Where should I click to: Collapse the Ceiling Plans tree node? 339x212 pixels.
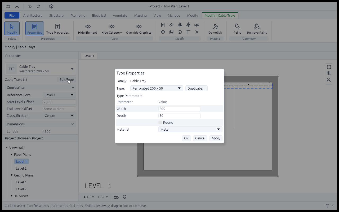pos(12,175)
